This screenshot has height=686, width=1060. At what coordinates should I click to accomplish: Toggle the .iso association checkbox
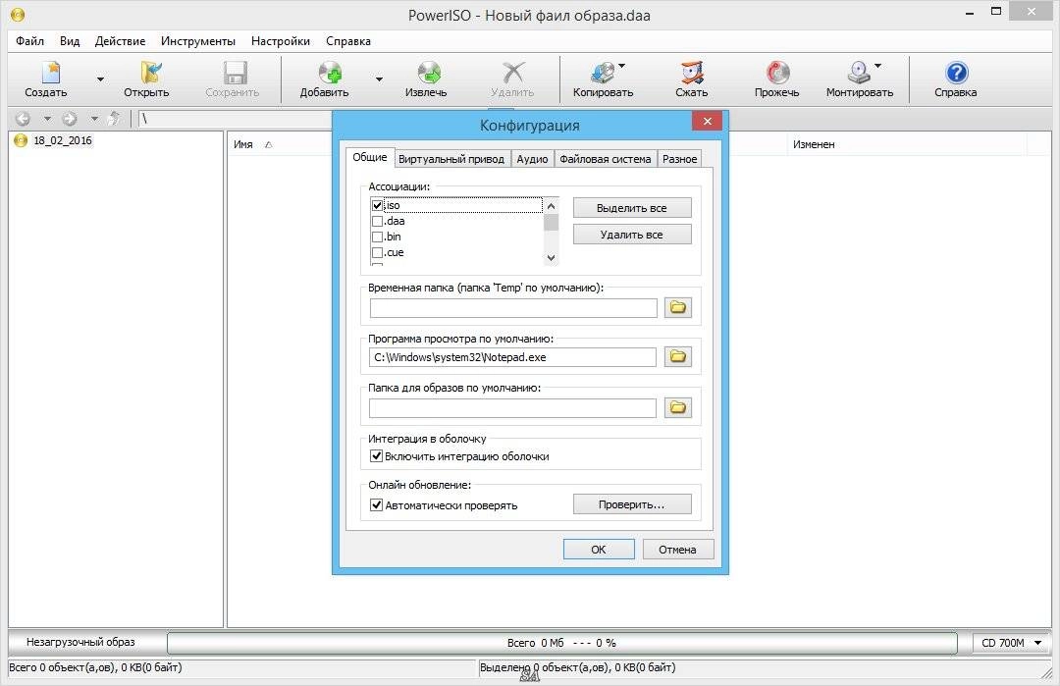(x=377, y=205)
